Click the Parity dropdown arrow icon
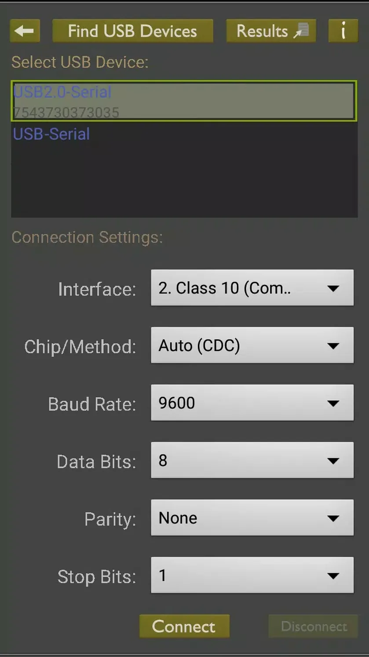Image resolution: width=369 pixels, height=657 pixels. point(333,518)
